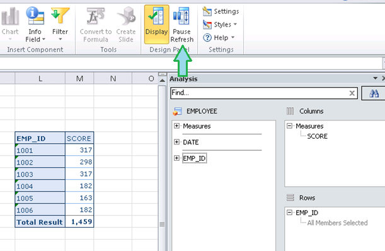Image resolution: width=385 pixels, height=251 pixels.
Task: Select the score 163 cell
Action: pos(79,197)
